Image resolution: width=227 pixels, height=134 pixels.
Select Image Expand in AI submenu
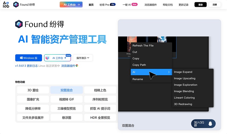193,72
